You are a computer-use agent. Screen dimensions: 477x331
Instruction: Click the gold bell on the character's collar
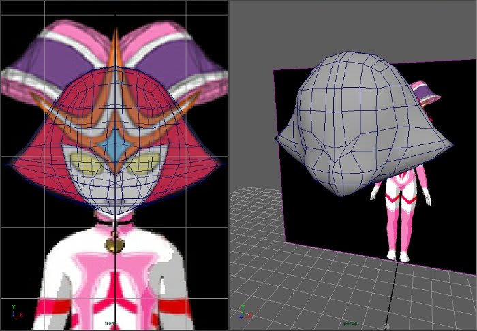(115, 245)
